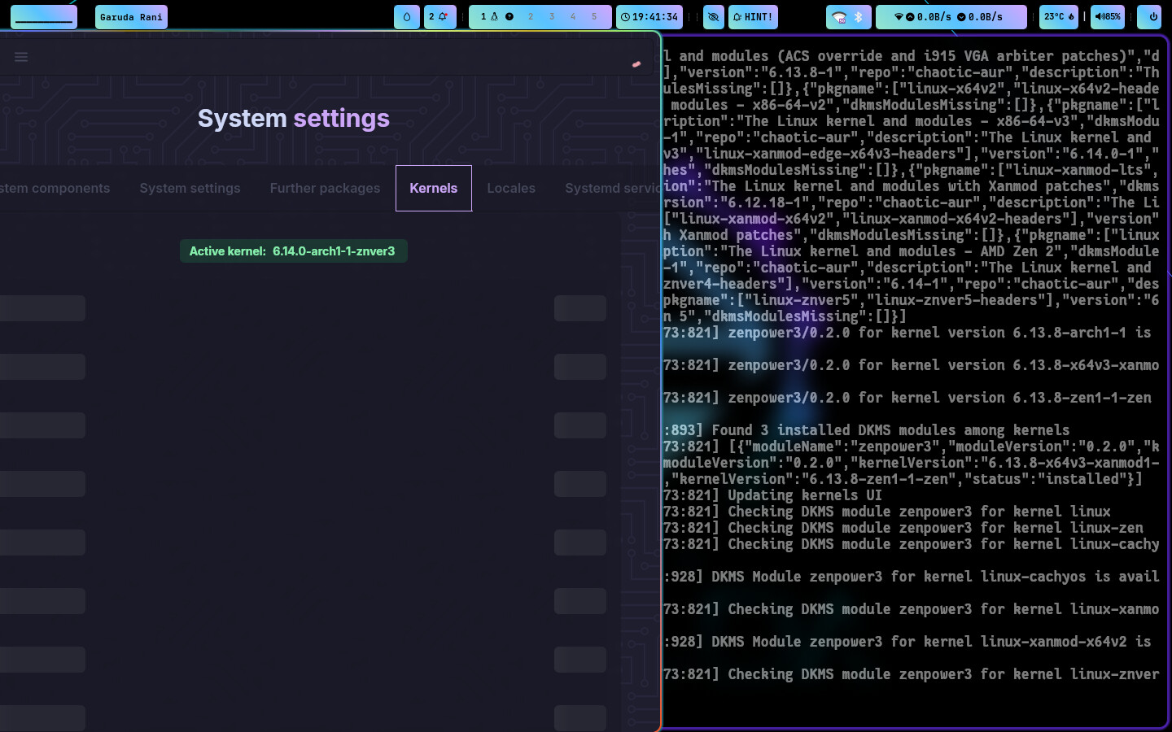Screen dimensions: 1172x732
Task: Open the System components tab
Action: [55, 188]
